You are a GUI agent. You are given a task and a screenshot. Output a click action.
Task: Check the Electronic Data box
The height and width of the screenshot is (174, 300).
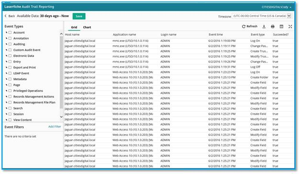point(10,56)
